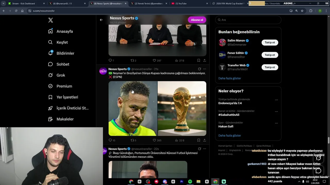330x185 pixels.
Task: Switch to the @turancan0 X tab
Action: [68, 4]
